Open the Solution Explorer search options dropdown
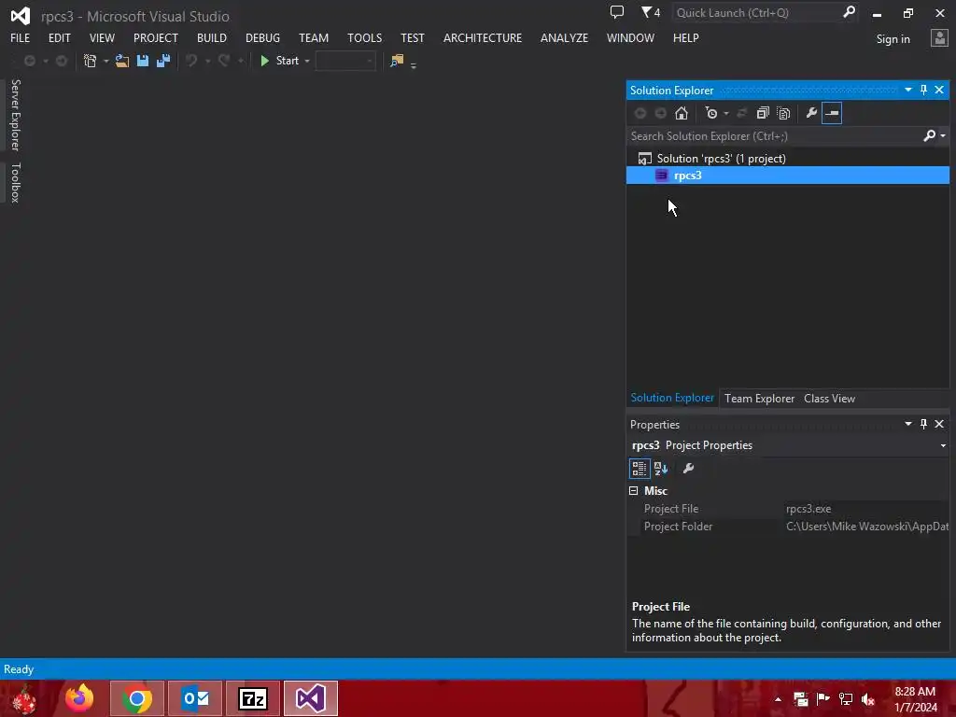Viewport: 956px width, 717px height. click(x=943, y=136)
